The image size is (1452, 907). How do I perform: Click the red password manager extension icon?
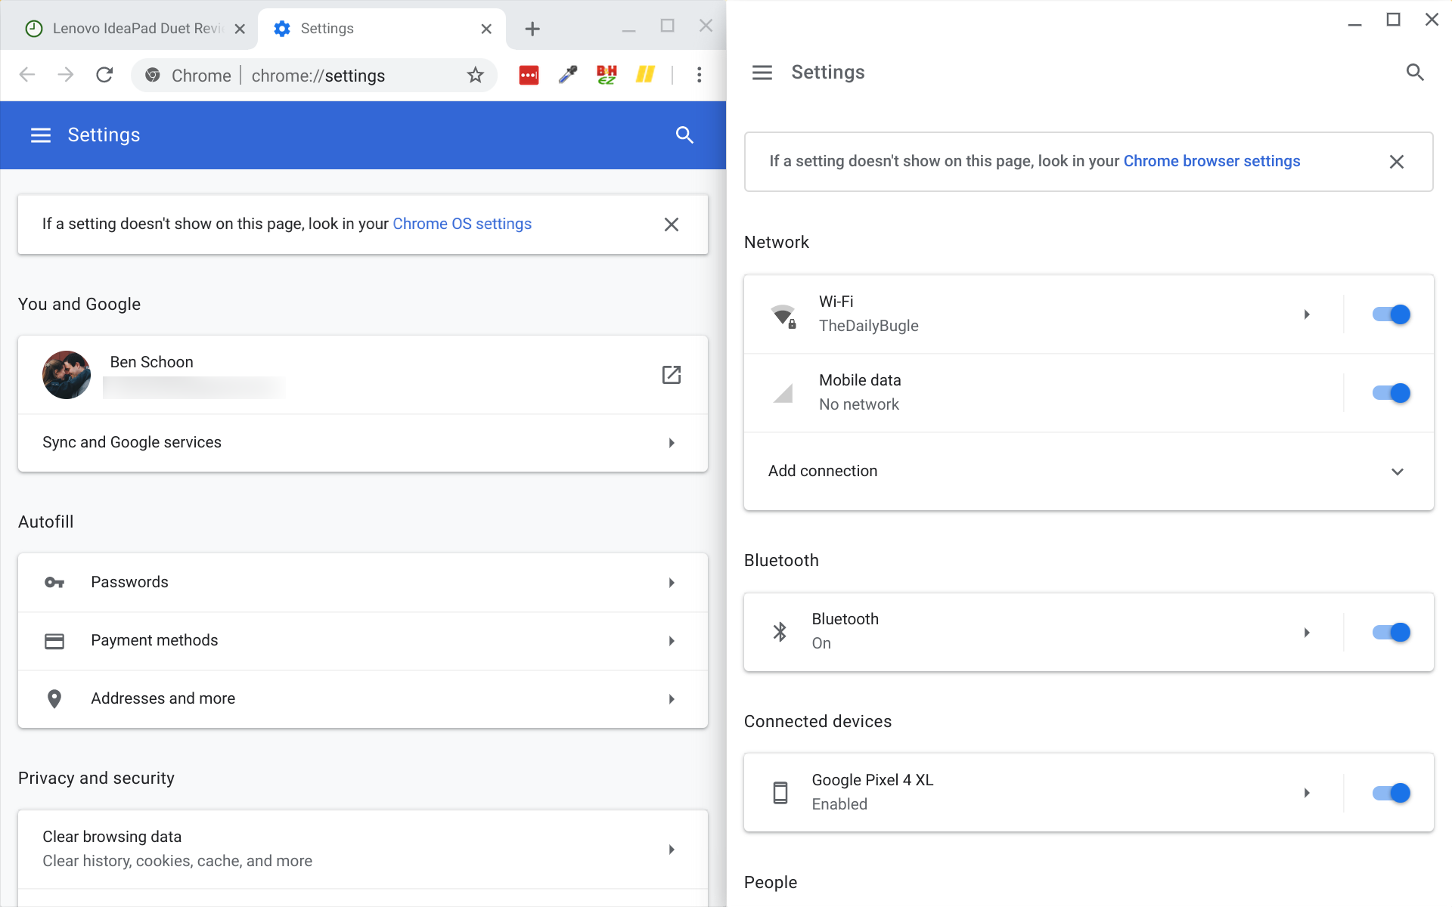click(x=529, y=75)
